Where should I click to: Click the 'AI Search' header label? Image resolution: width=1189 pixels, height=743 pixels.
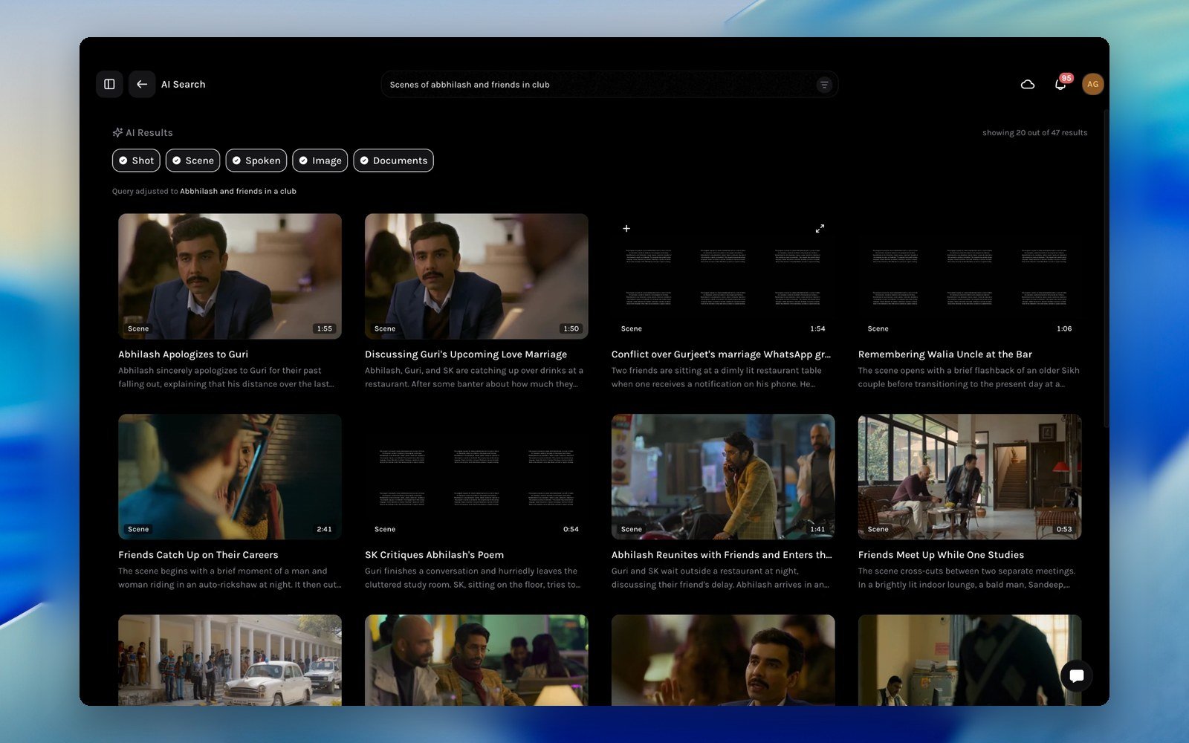[184, 85]
